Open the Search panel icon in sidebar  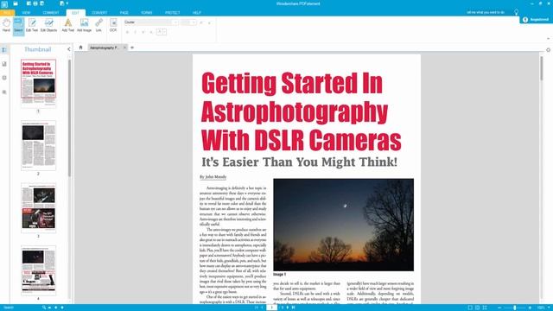pos(4,92)
